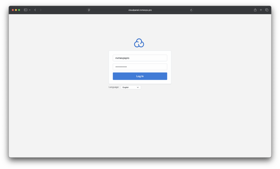Click into the masked password field

pos(140,67)
